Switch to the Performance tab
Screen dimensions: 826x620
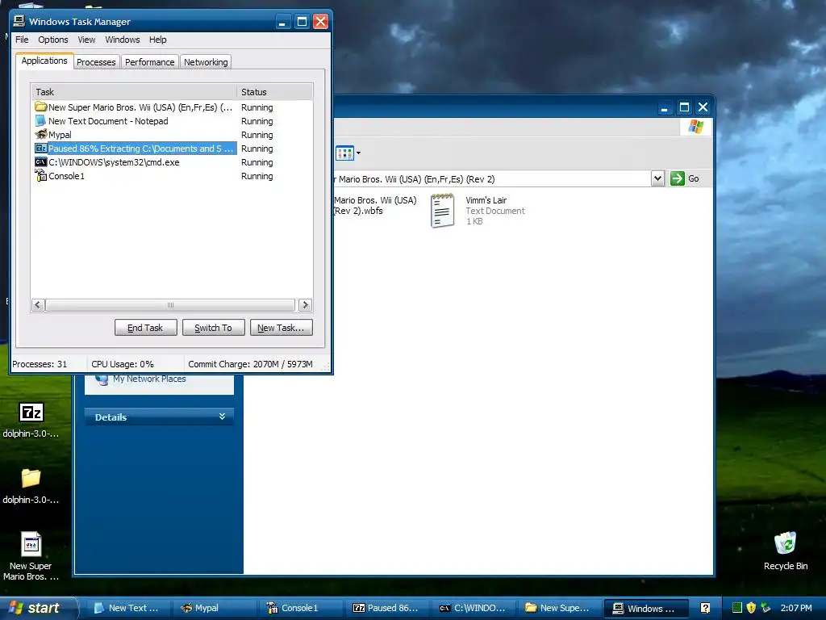149,62
